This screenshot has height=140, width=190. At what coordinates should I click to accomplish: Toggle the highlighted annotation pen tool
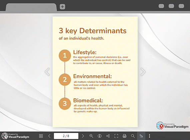[141, 136]
